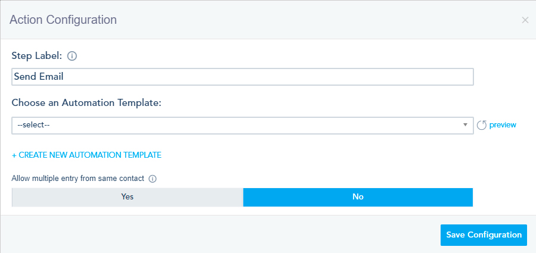Click the Action Configuration title
The height and width of the screenshot is (253, 536).
(x=63, y=20)
